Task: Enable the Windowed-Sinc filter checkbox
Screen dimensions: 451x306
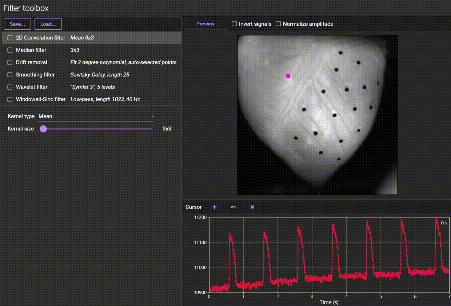Action: (x=10, y=99)
